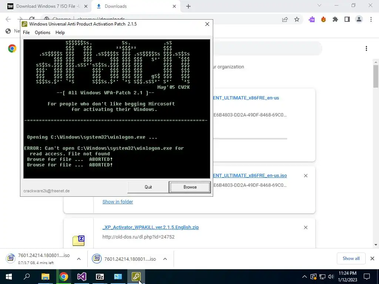Image resolution: width=379 pixels, height=284 pixels.
Task: Click the crackware2k@freenet.de email text
Action: [x=46, y=191]
